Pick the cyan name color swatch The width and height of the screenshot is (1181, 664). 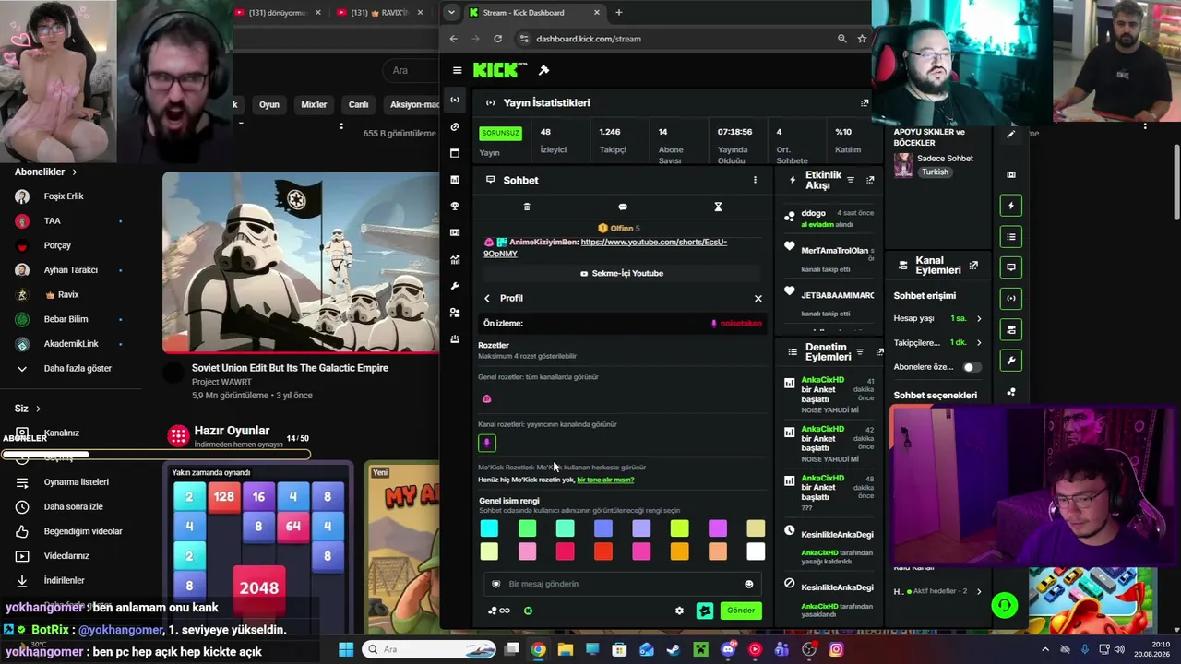489,528
